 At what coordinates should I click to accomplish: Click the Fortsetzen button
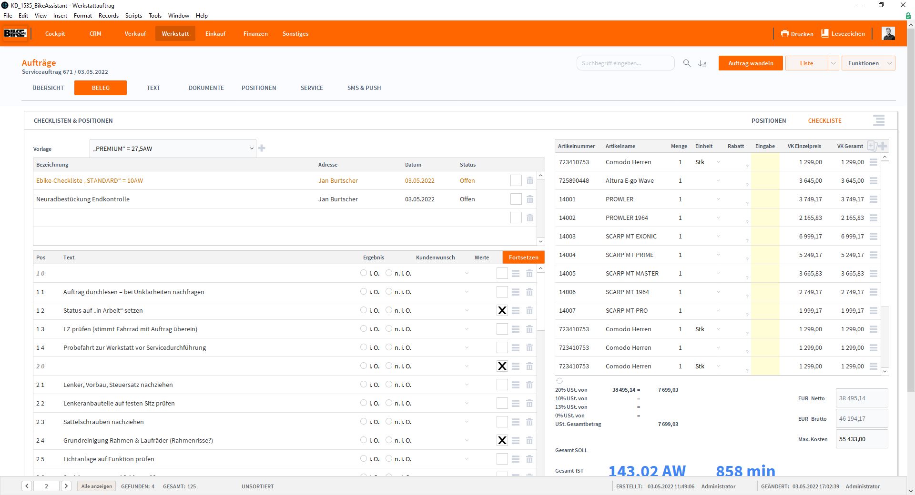point(523,257)
